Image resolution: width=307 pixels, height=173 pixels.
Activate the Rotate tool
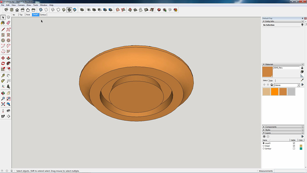coord(3,64)
